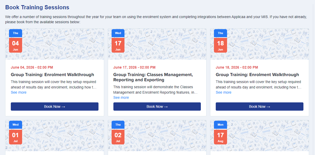This screenshot has height=155, width=315.
Task: Click the Thu 18 Jun date badge
Action: pyautogui.click(x=220, y=41)
